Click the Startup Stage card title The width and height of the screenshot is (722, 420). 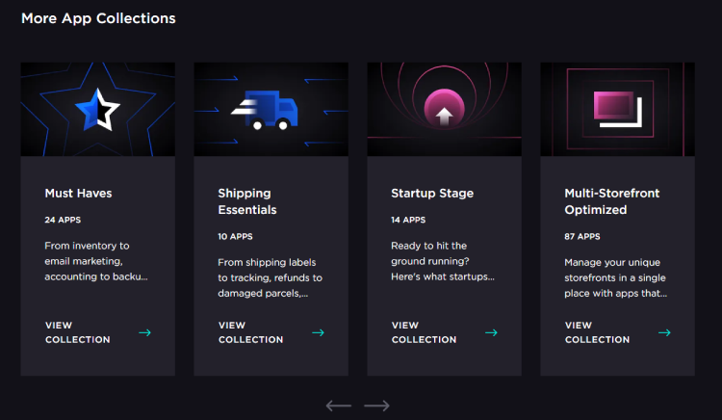click(432, 193)
